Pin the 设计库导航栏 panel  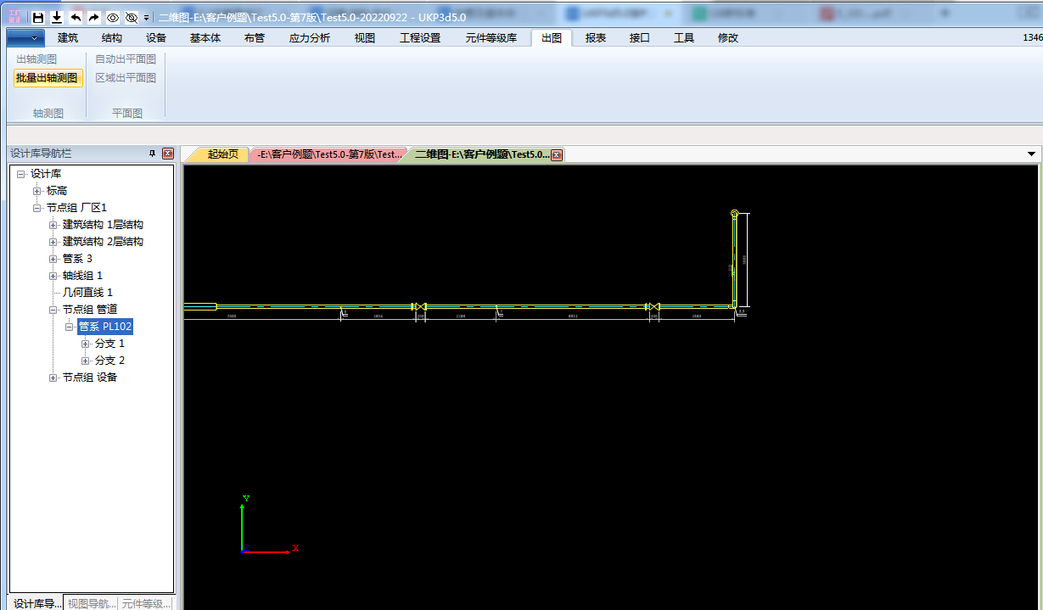153,154
